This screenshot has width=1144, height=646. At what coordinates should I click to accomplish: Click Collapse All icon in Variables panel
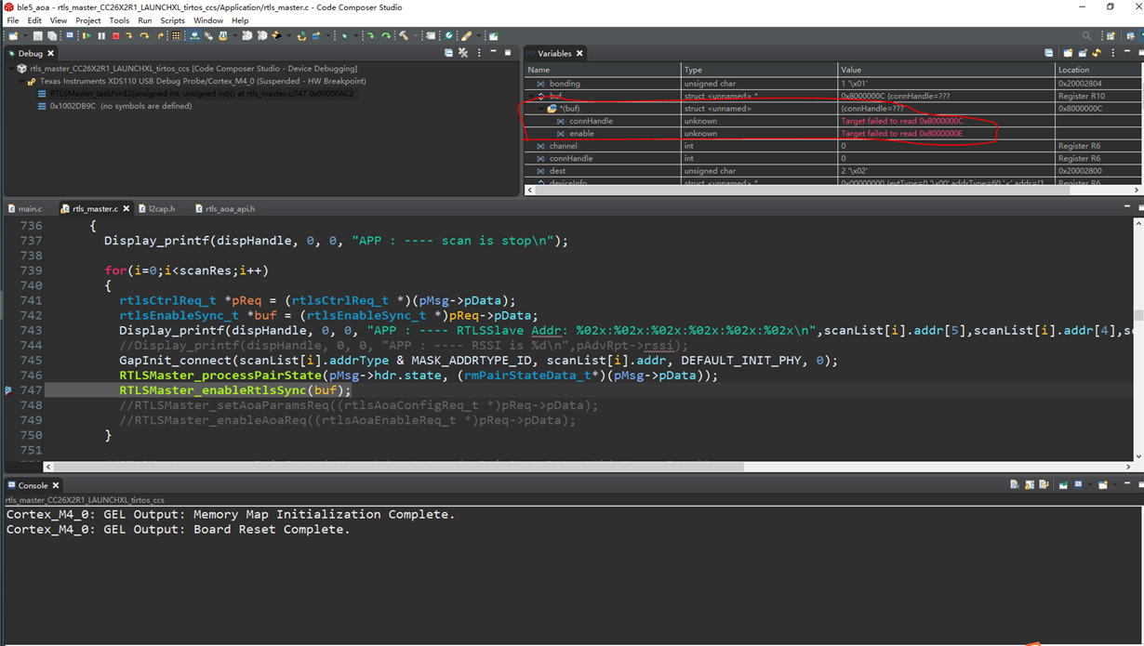(x=1049, y=53)
